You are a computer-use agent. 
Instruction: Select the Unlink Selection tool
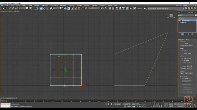(x=13, y=9)
